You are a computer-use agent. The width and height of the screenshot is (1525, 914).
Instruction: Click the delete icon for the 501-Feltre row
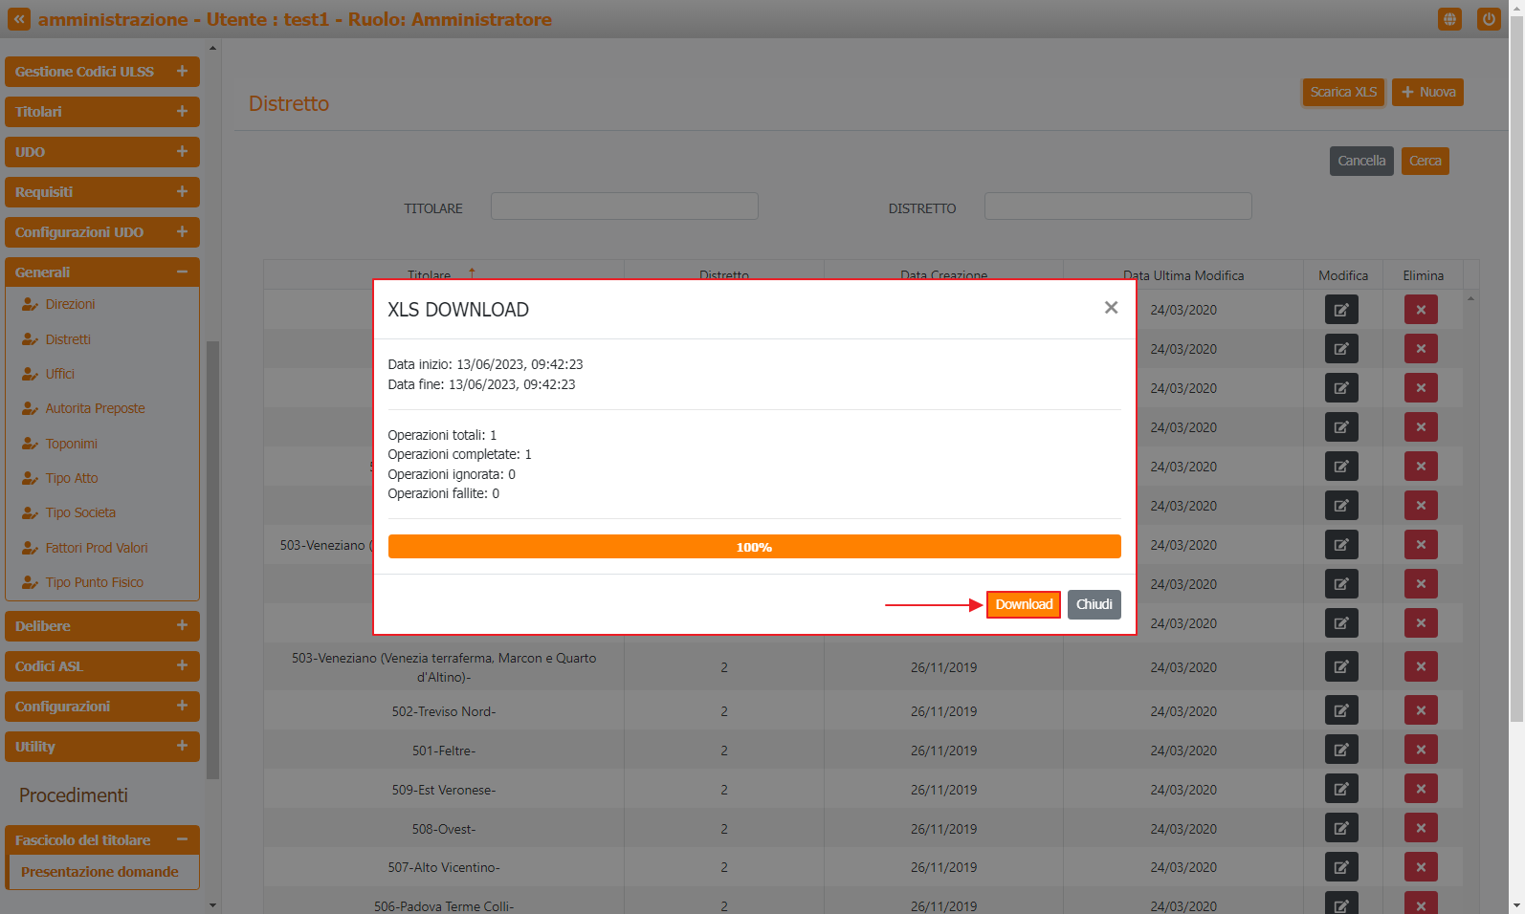(1421, 750)
